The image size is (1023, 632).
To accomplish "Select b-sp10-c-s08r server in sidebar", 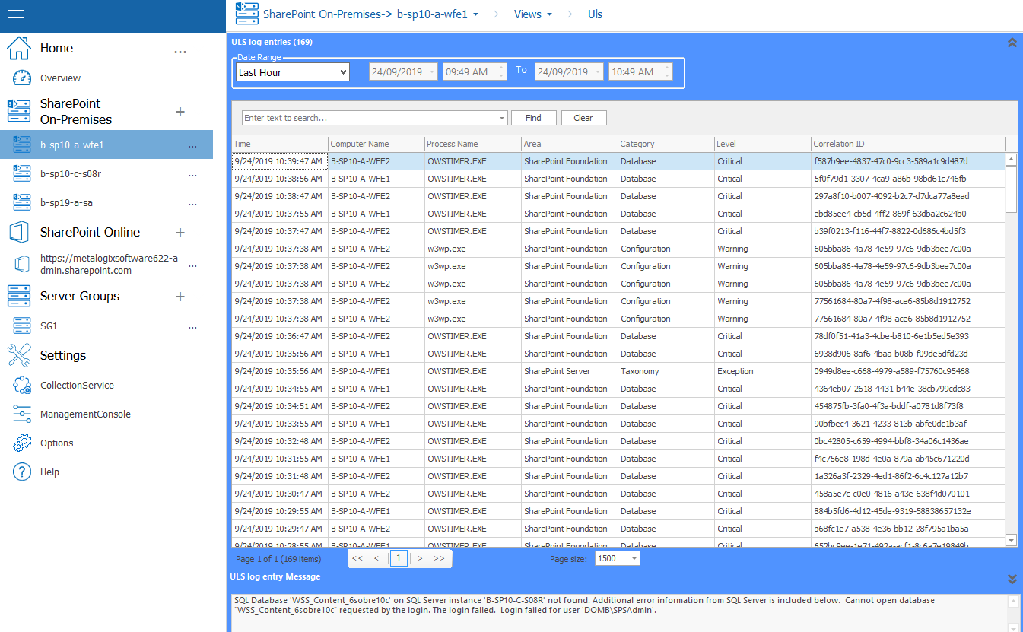I will (x=71, y=174).
